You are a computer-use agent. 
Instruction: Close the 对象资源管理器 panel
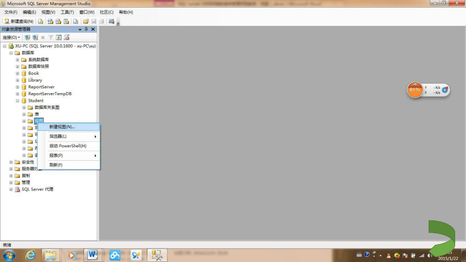pyautogui.click(x=93, y=29)
